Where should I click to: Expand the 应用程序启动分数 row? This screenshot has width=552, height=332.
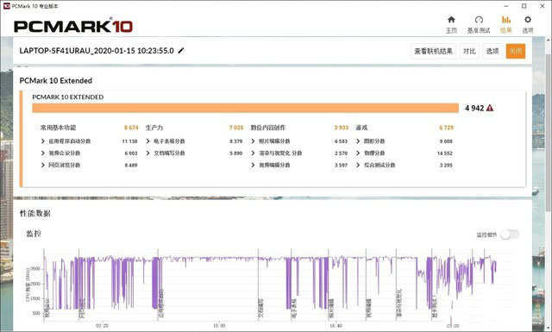[x=43, y=141]
